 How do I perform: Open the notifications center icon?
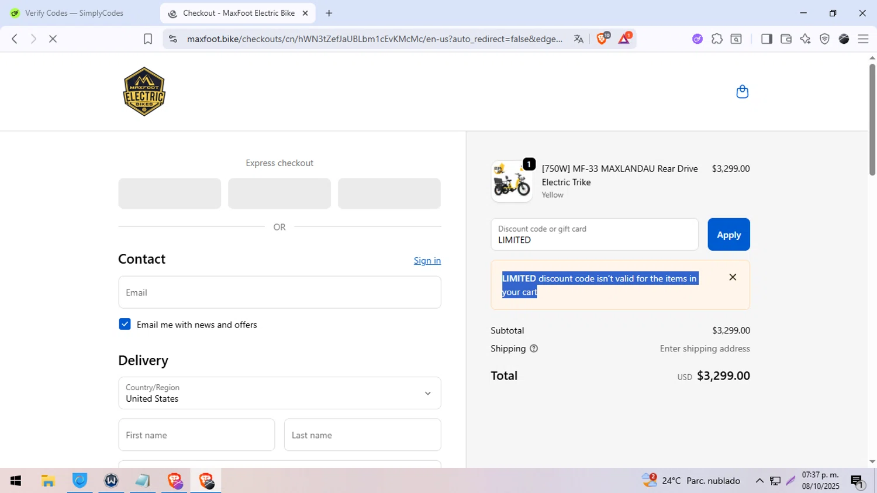pyautogui.click(x=857, y=481)
